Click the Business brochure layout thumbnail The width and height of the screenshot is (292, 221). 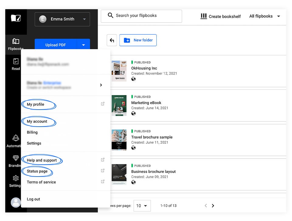coord(119,174)
